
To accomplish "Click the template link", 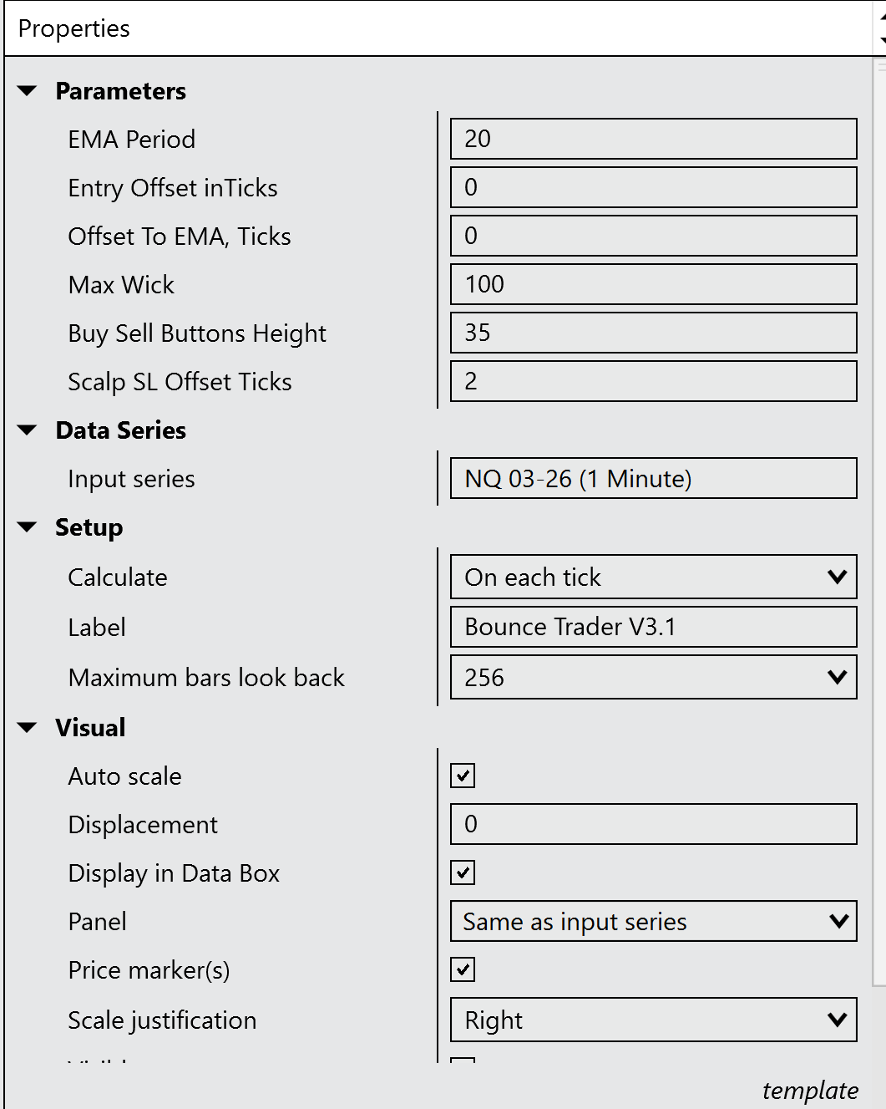I will (x=809, y=1090).
